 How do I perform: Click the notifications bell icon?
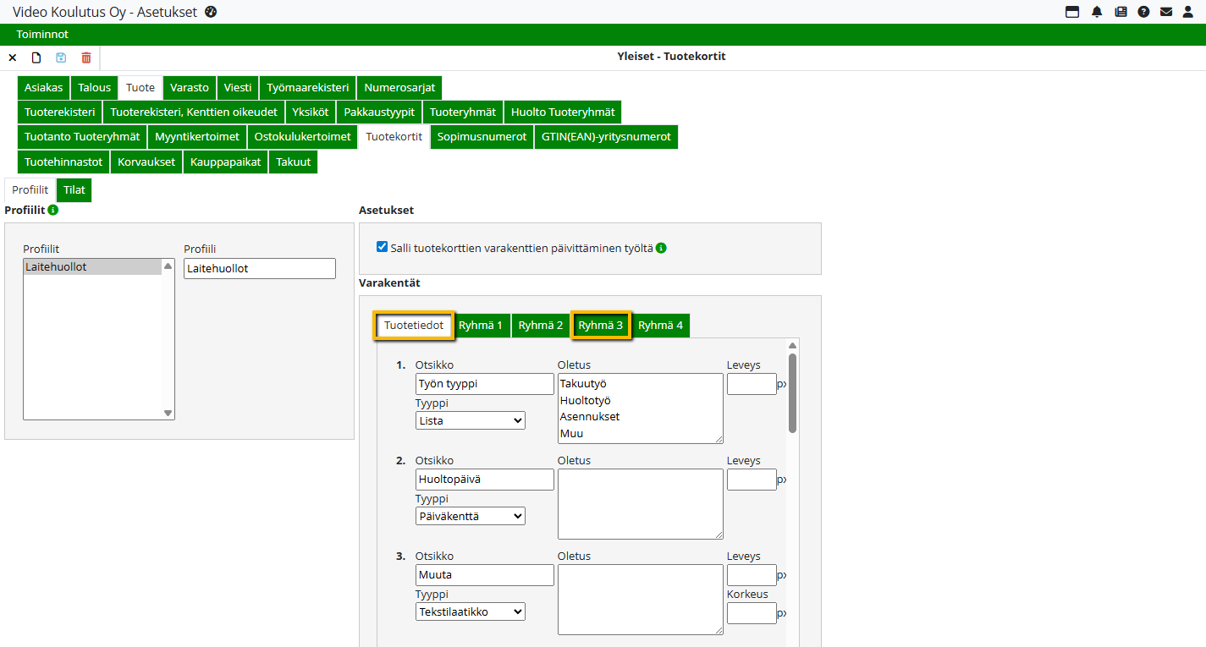(x=1097, y=12)
